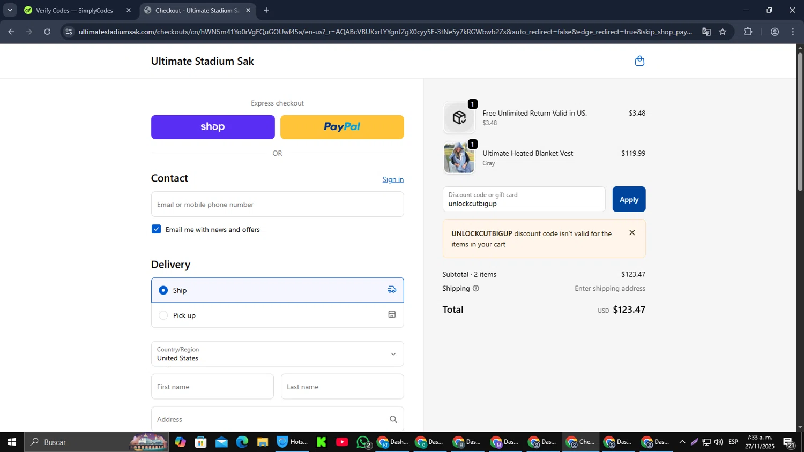Go back with the browser back arrow

click(11, 32)
